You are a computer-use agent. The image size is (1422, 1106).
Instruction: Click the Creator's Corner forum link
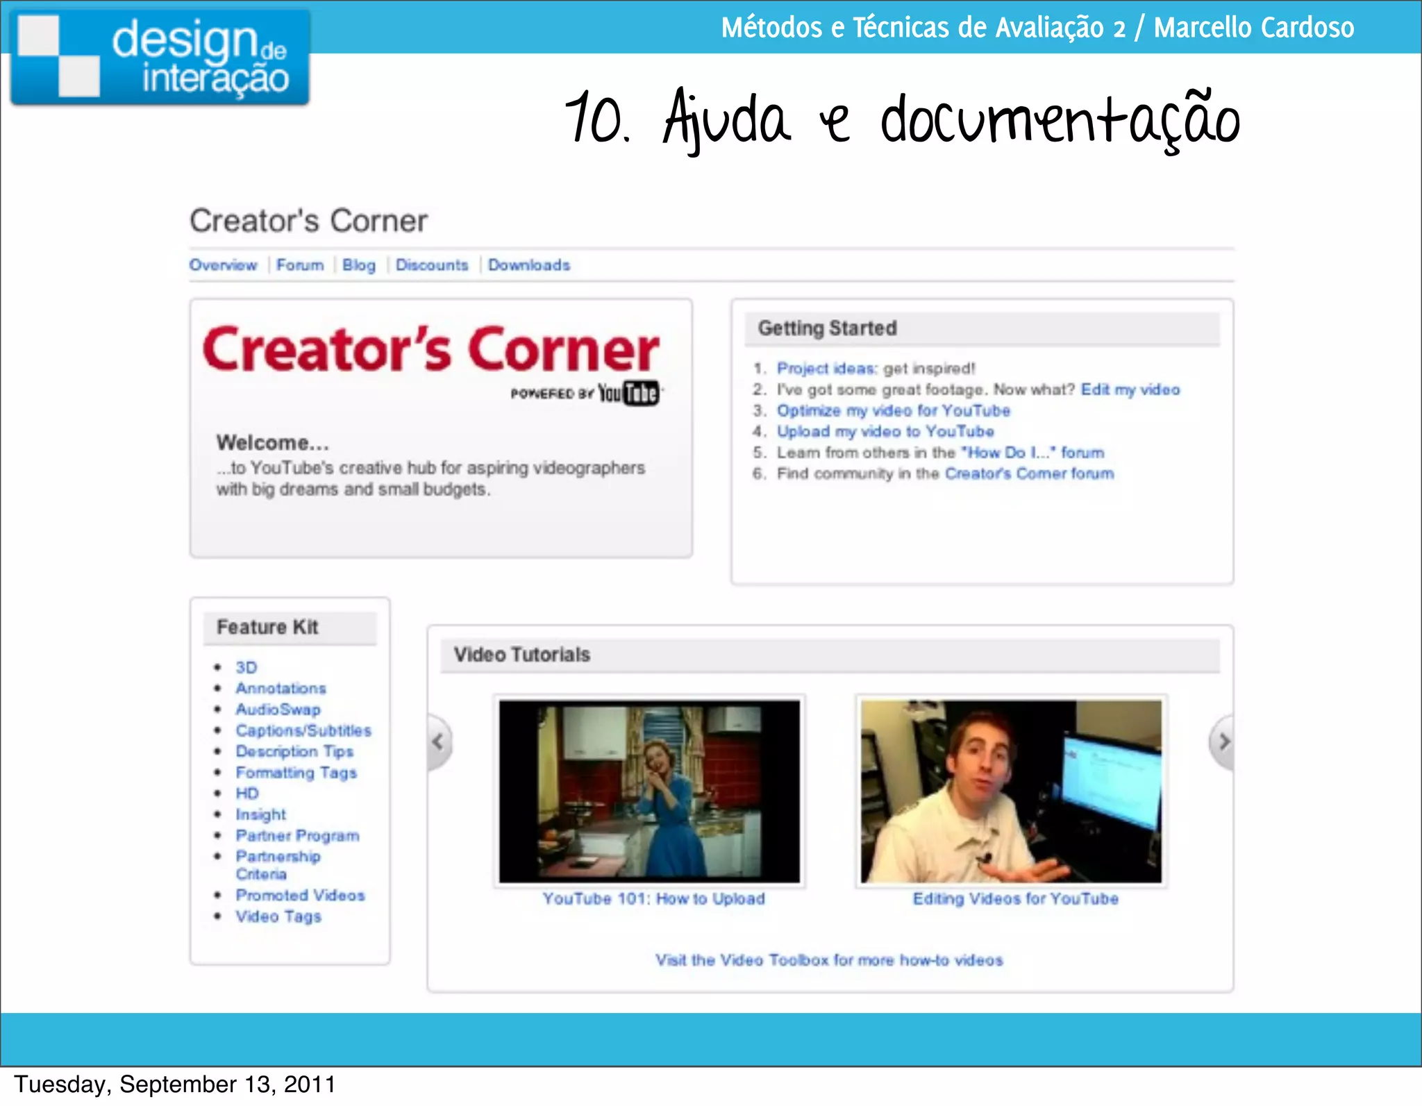click(x=1029, y=474)
